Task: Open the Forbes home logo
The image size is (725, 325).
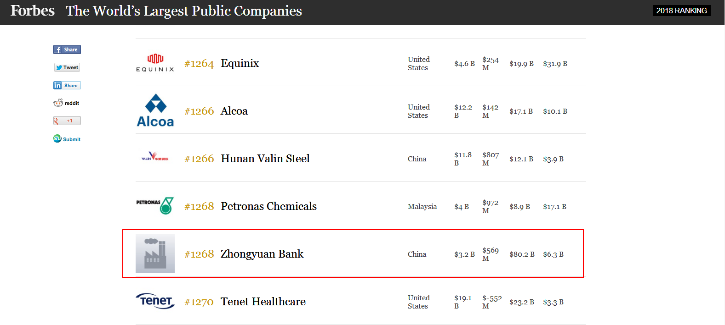Action: click(x=33, y=11)
